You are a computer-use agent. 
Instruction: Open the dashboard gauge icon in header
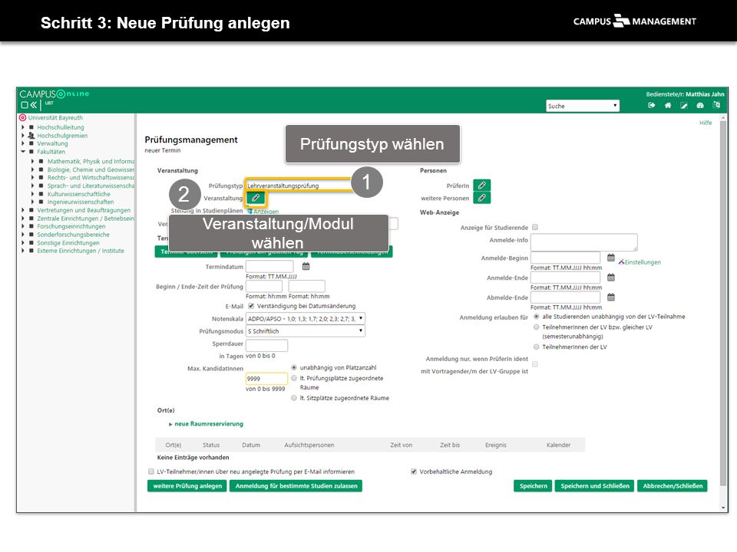coord(700,106)
